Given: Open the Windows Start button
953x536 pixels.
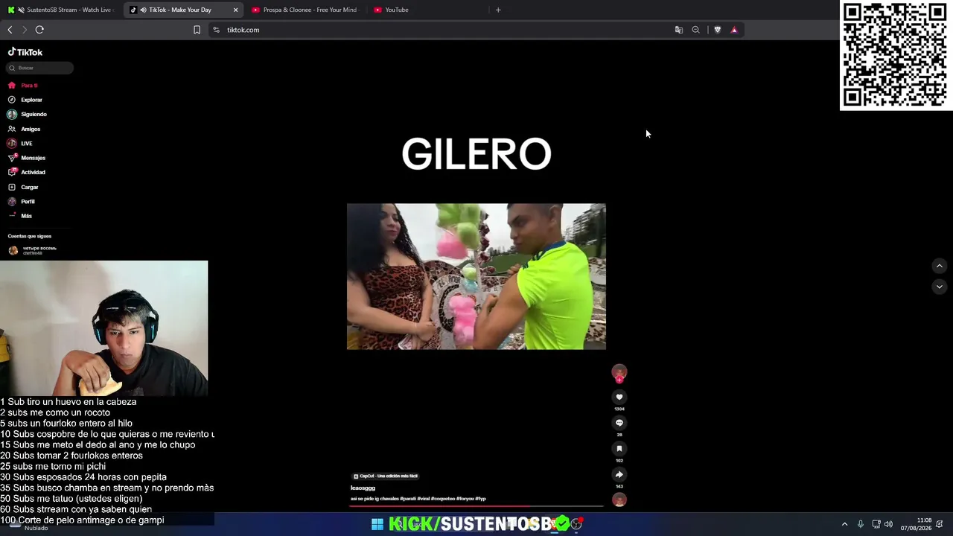Looking at the screenshot, I should [x=377, y=524].
